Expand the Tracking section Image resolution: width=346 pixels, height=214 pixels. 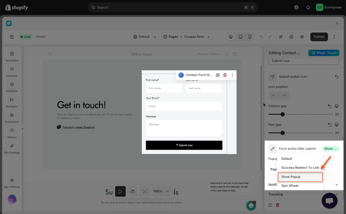tap(303, 194)
